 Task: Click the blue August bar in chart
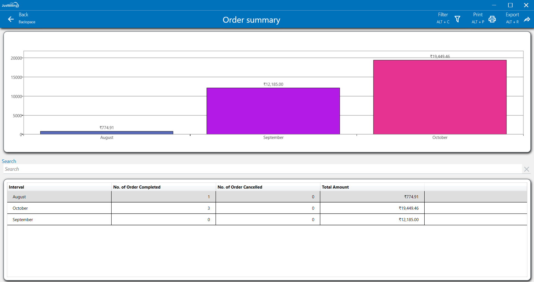tap(107, 133)
